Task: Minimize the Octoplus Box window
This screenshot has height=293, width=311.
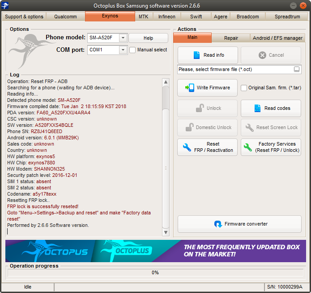Action: click(293, 5)
